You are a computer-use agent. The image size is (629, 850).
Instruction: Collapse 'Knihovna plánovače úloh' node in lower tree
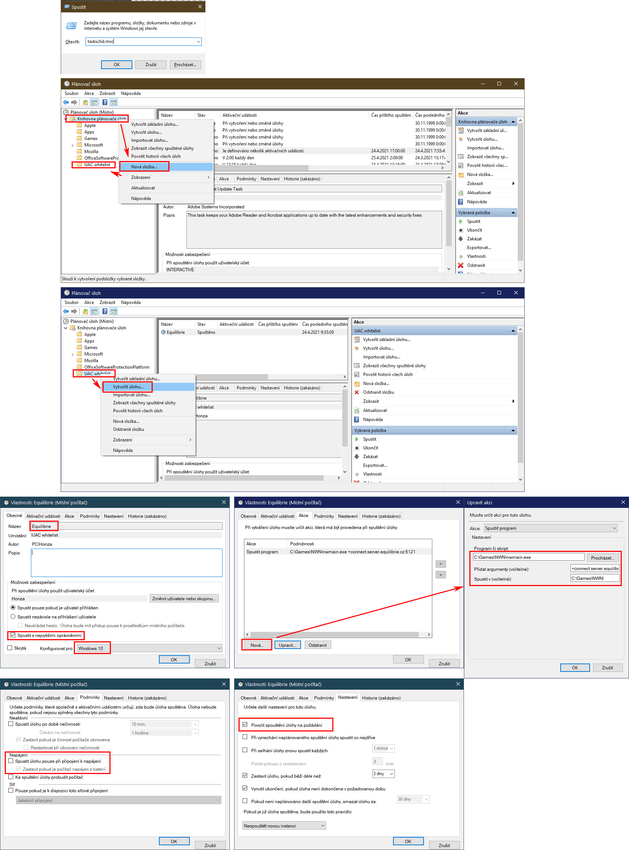(x=65, y=328)
